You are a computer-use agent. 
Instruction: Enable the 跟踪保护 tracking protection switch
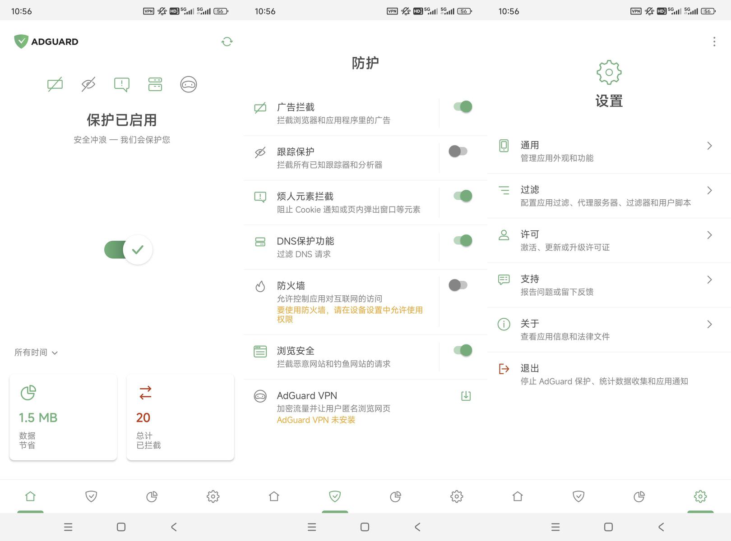[458, 151]
